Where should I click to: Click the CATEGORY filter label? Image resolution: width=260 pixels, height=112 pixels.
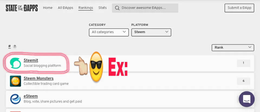click(97, 25)
